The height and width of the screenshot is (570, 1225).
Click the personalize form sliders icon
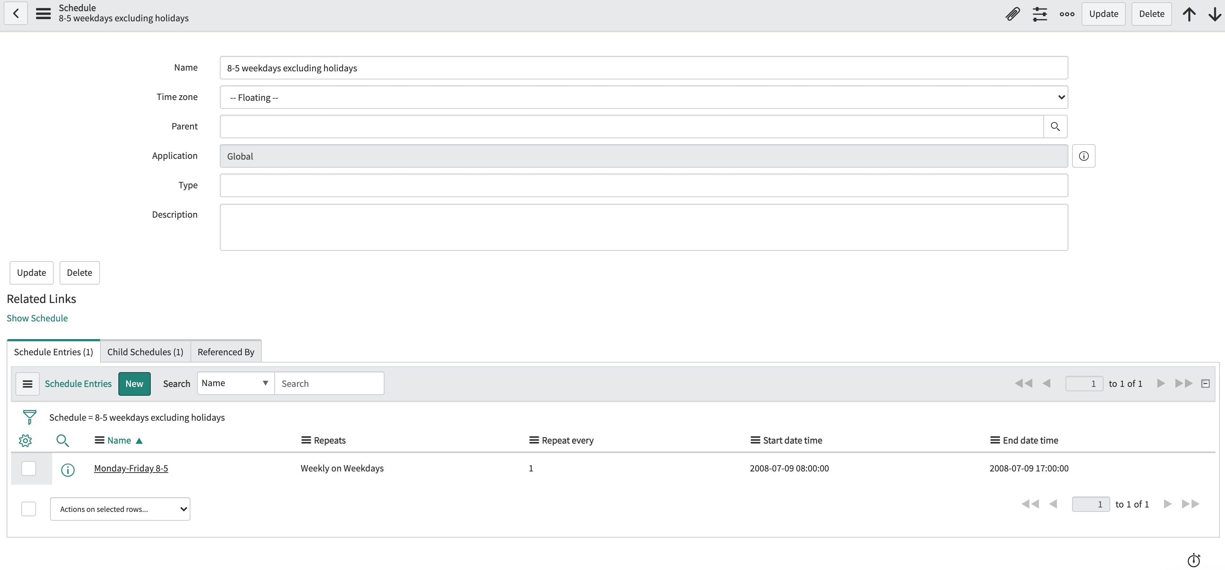click(1040, 14)
